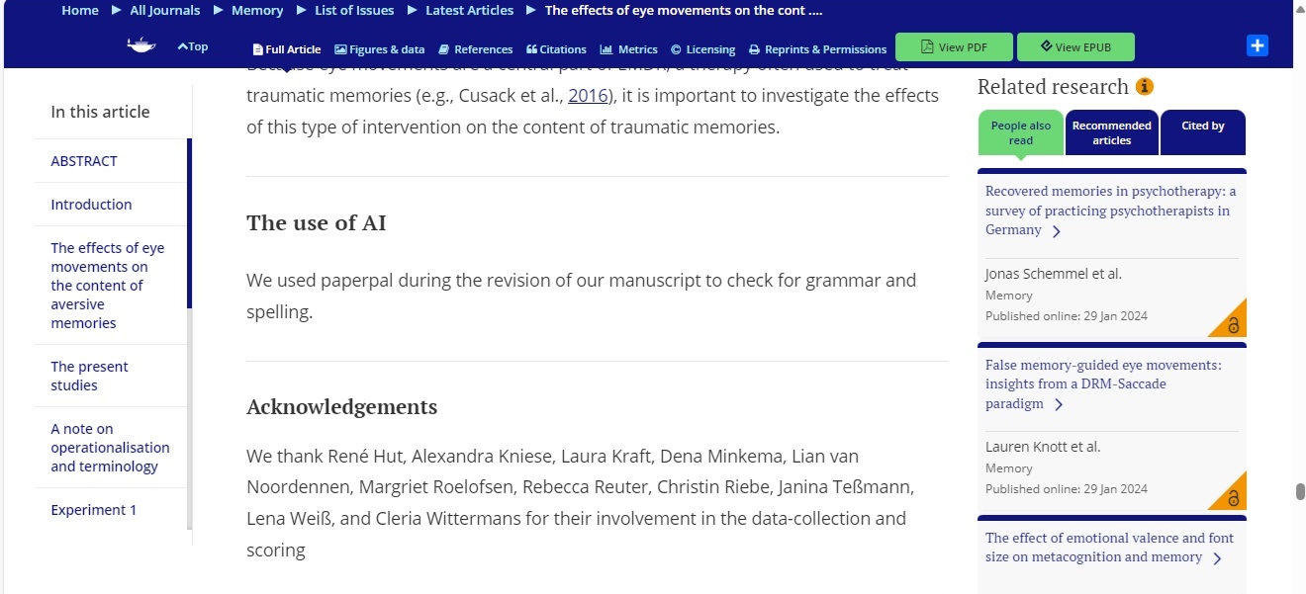Screen dimensions: 1306x594
Task: Click the Related research info icon
Action: pos(1145,87)
